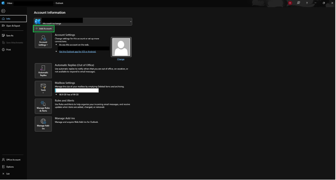Open Manage Add-ins button
The width and height of the screenshot is (336, 180).
[x=43, y=124]
